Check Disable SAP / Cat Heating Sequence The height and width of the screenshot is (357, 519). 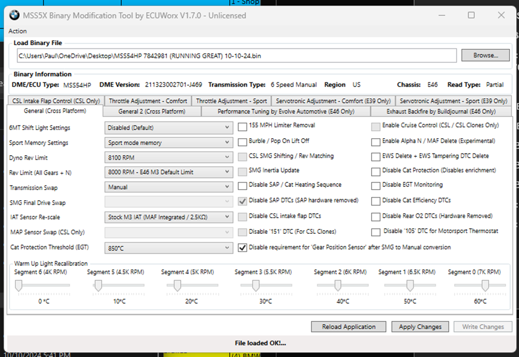point(243,186)
